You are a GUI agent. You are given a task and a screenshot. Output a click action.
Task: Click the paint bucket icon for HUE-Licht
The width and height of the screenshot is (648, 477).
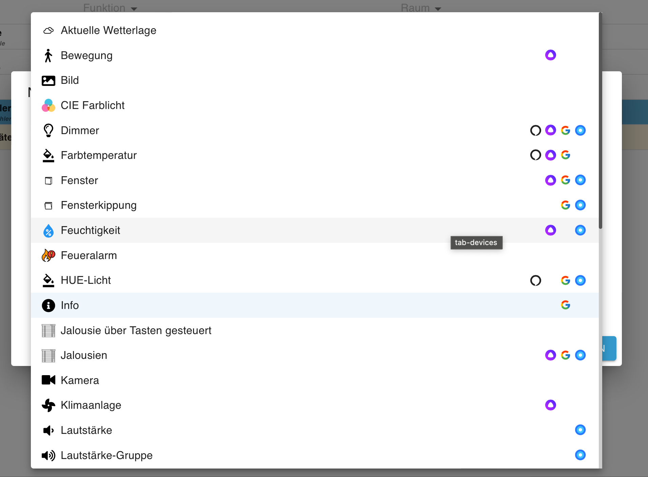[x=49, y=280]
